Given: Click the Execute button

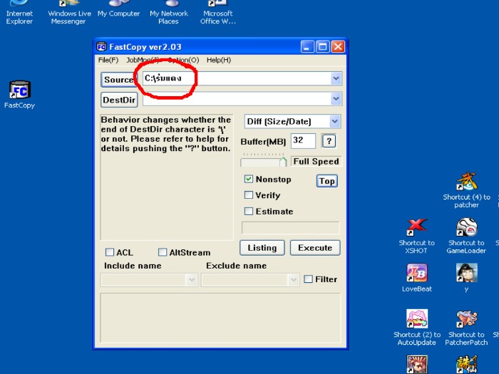Looking at the screenshot, I should [x=315, y=248].
